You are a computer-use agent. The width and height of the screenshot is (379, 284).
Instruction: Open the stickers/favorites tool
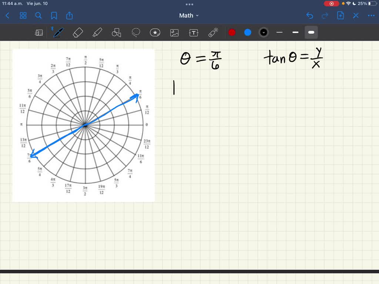(155, 33)
